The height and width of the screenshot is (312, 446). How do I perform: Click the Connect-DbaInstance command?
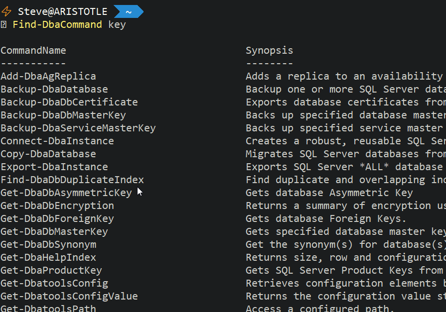[57, 141]
